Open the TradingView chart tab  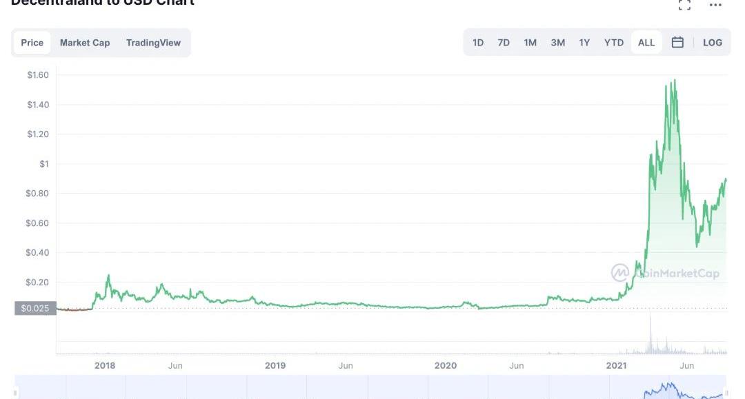pyautogui.click(x=153, y=43)
